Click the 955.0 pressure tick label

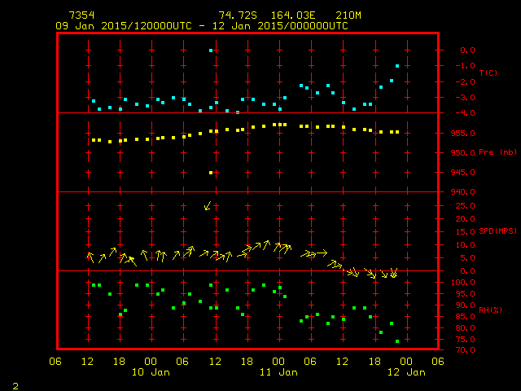click(x=463, y=134)
